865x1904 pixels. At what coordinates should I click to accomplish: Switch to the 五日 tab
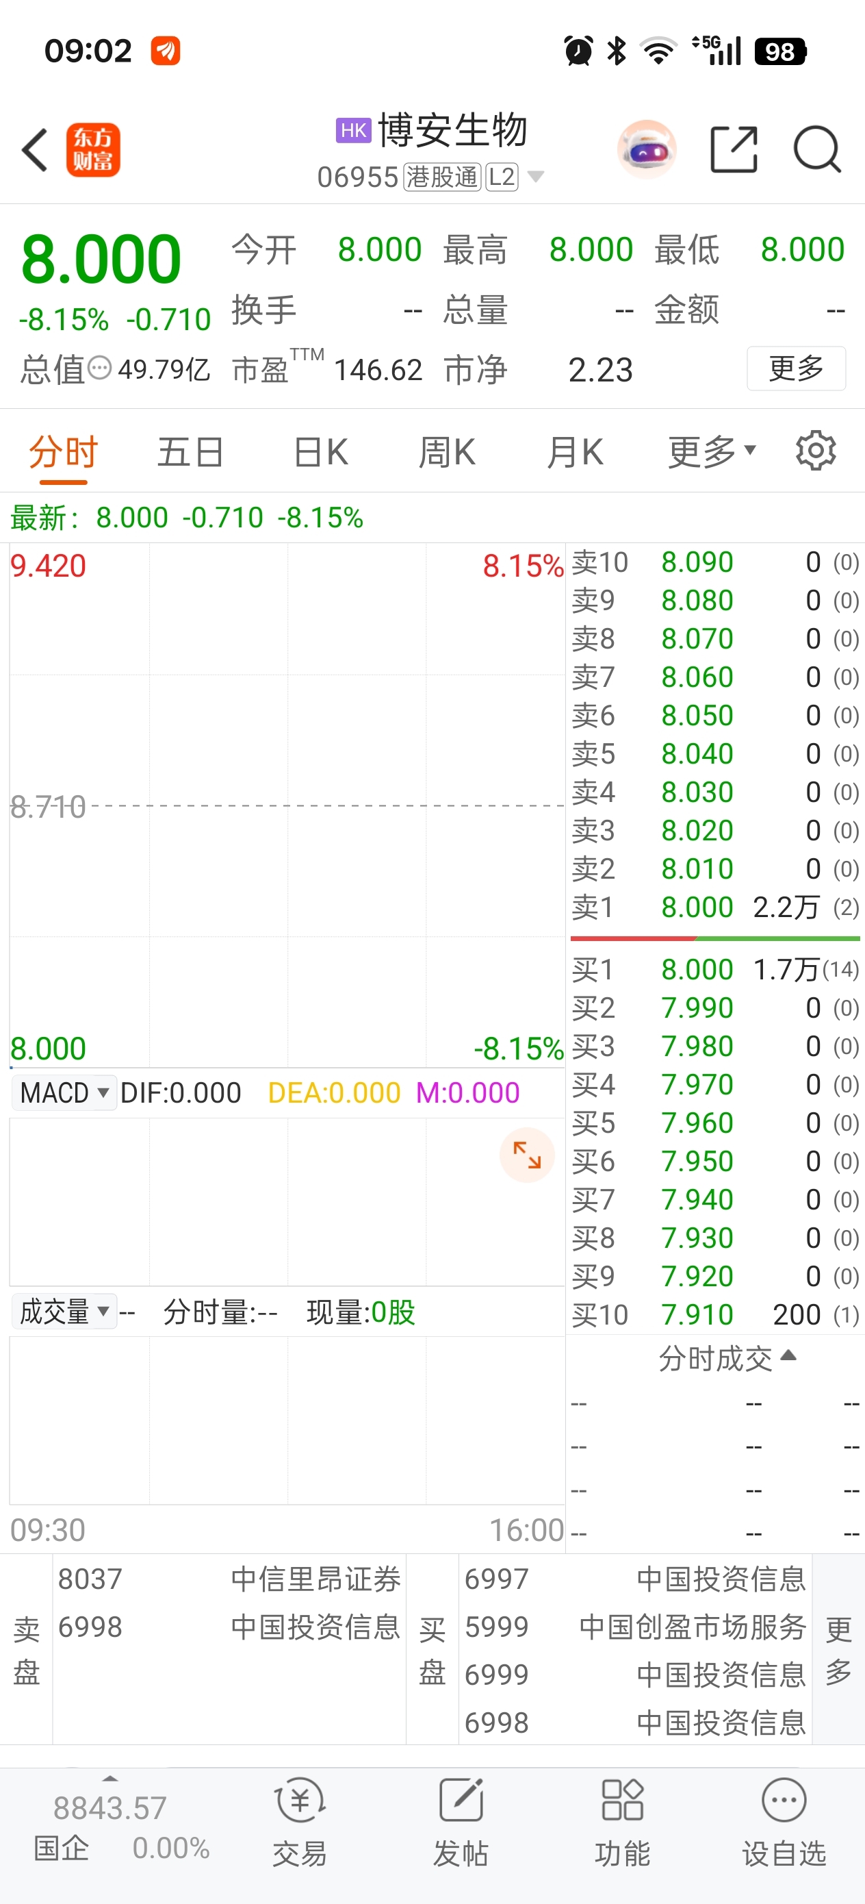(190, 451)
